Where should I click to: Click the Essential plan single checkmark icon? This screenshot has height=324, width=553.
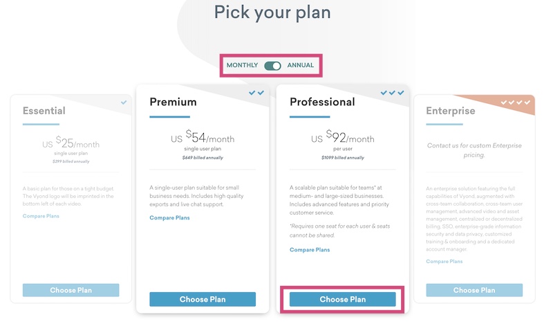pyautogui.click(x=124, y=102)
